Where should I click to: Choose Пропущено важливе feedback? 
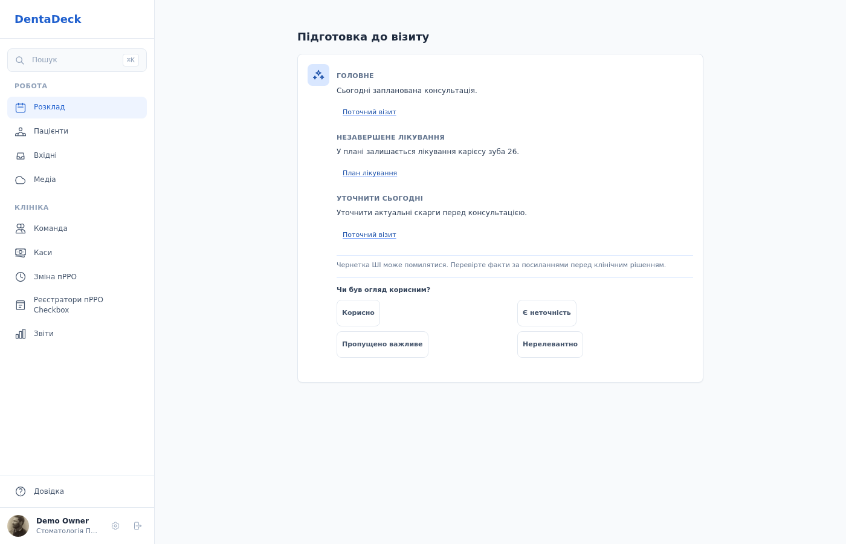pos(383,345)
